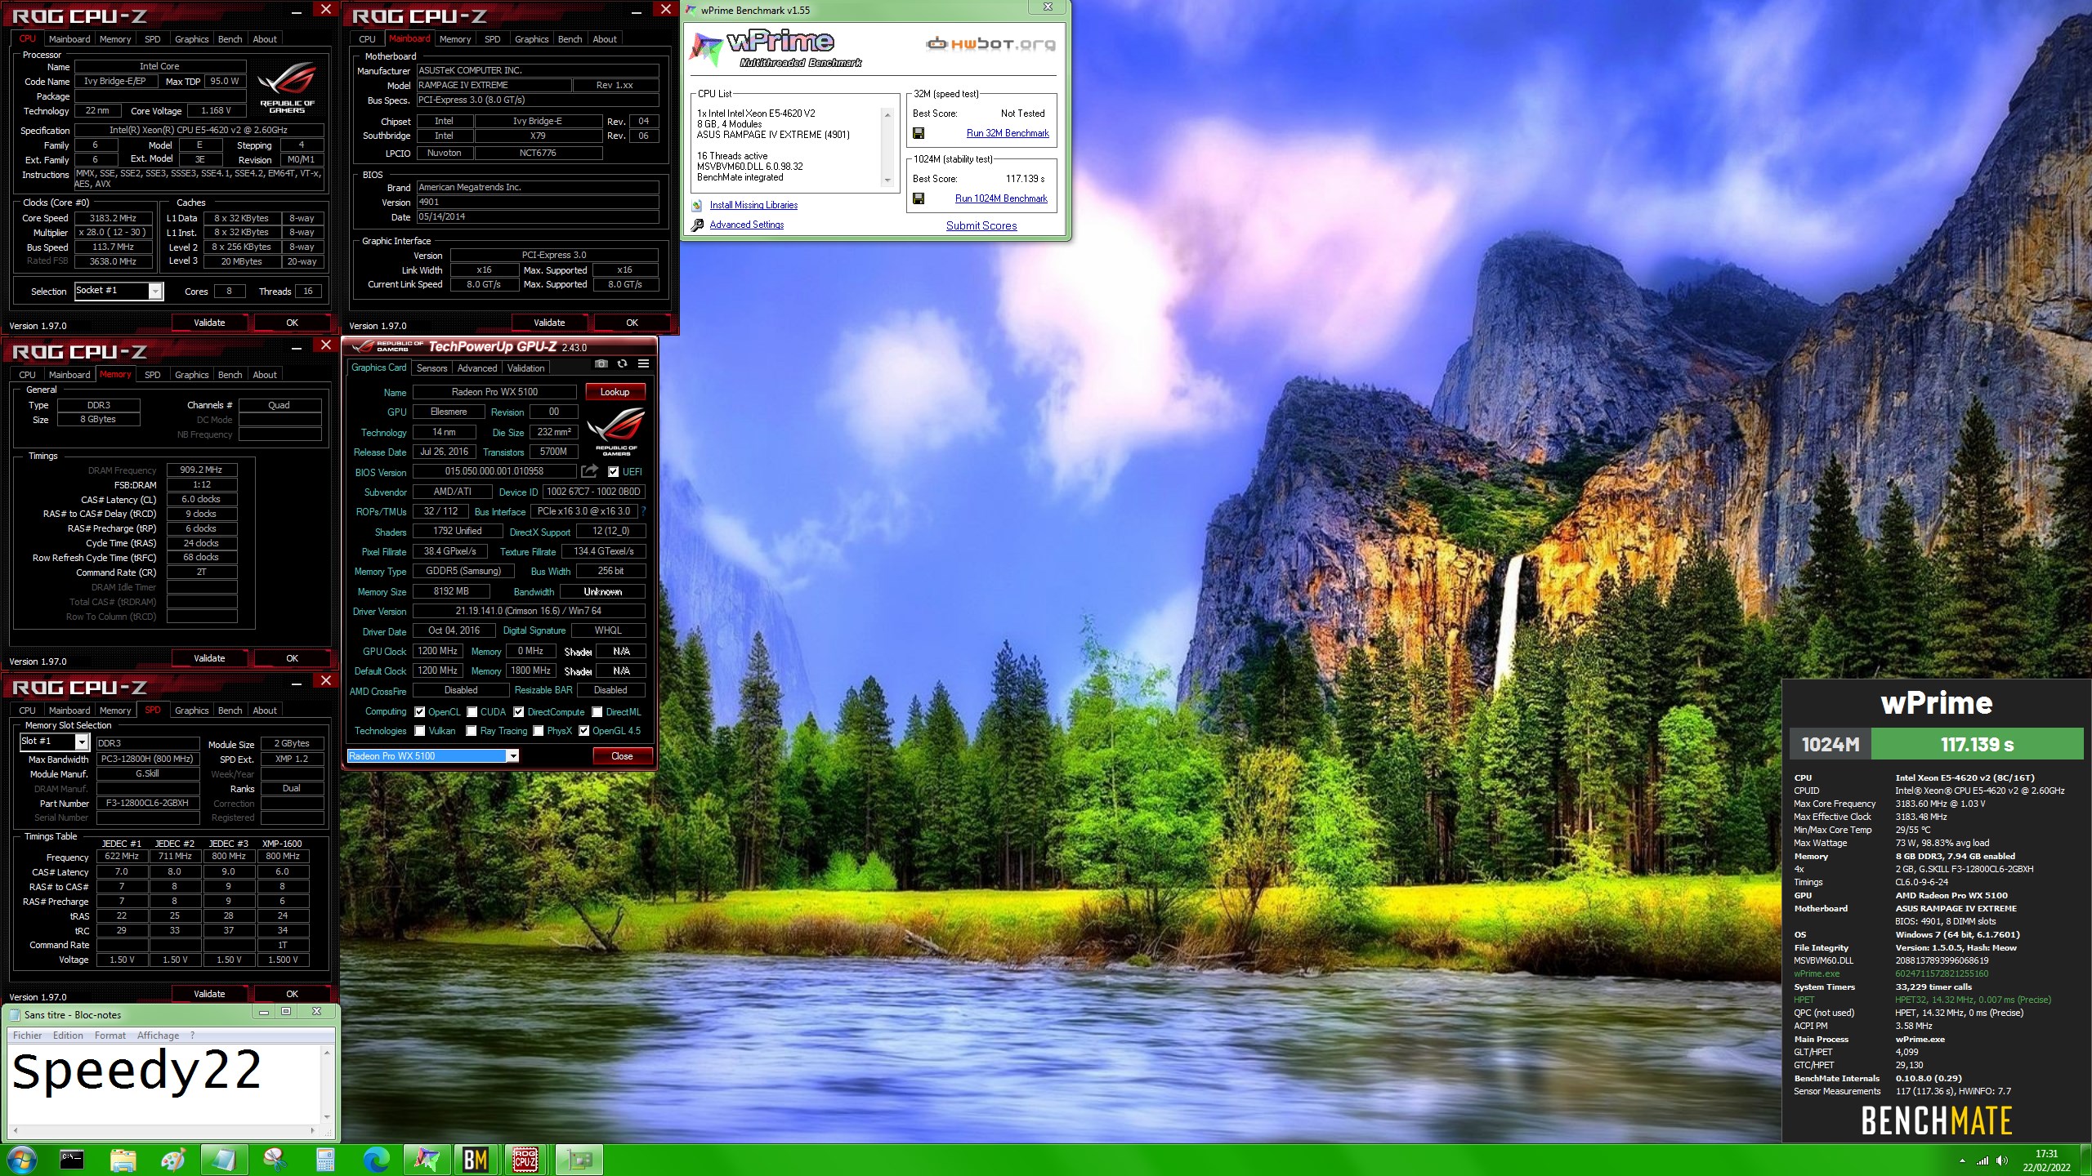Open Paint from the taskbar
The image size is (2092, 1176).
point(173,1160)
